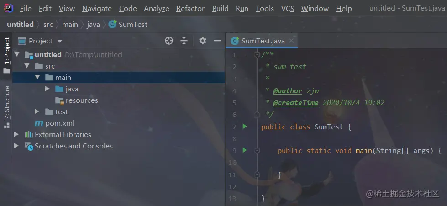Image resolution: width=447 pixels, height=206 pixels.
Task: Select the resources folder
Action: 119,100
